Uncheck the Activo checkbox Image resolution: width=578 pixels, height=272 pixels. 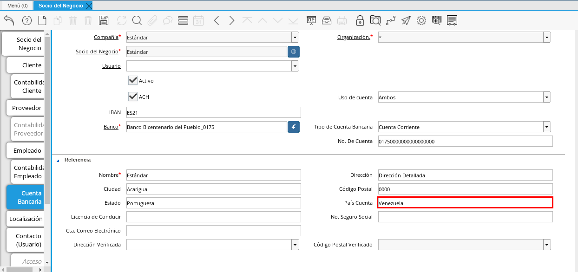133,80
